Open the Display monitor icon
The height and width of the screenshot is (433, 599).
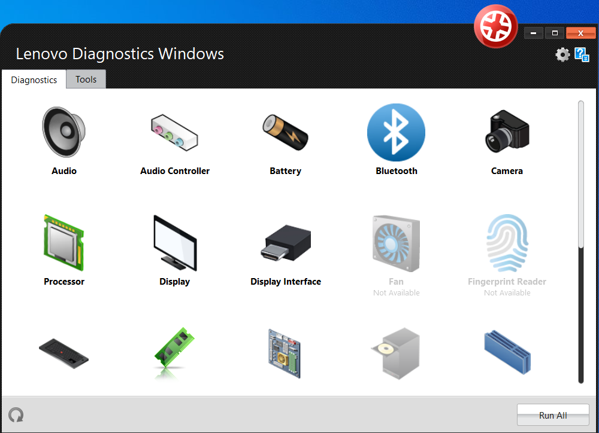click(x=175, y=243)
